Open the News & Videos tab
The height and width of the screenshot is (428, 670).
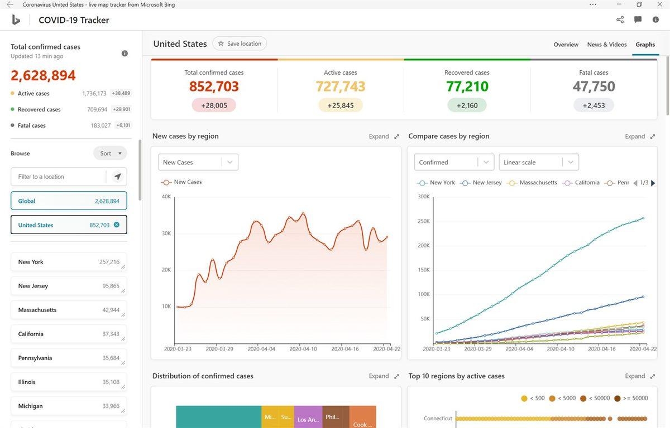[x=606, y=44]
